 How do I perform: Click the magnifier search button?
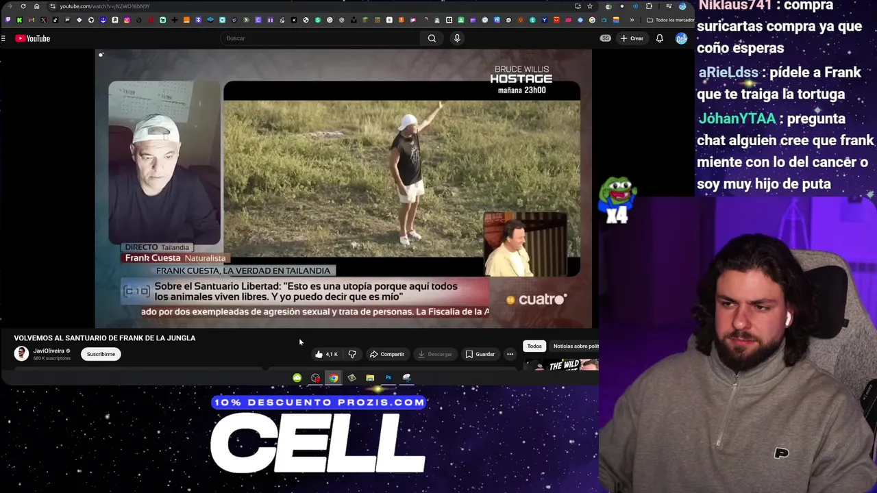tap(432, 38)
